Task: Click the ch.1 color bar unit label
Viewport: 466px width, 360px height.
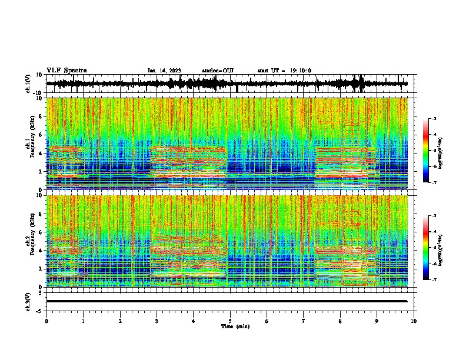Action: click(x=441, y=153)
